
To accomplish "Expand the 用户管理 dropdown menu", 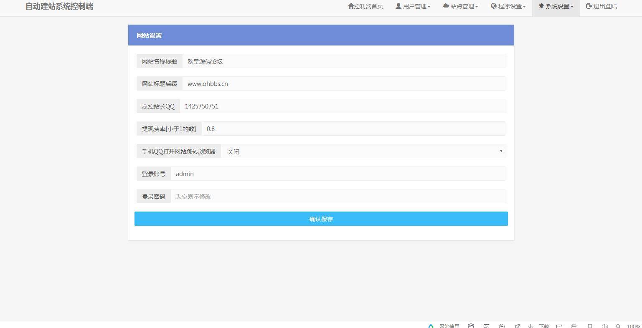I will [413, 6].
